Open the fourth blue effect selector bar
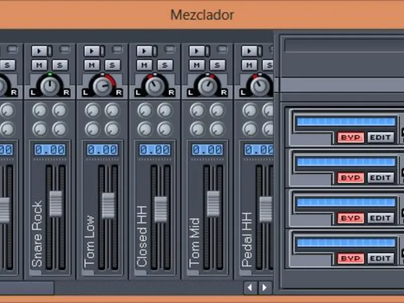The height and width of the screenshot is (303, 404). tap(346, 243)
